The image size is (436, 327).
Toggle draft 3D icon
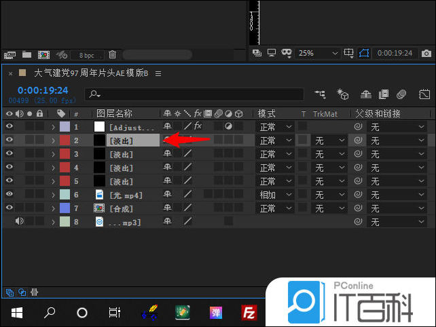tap(342, 94)
